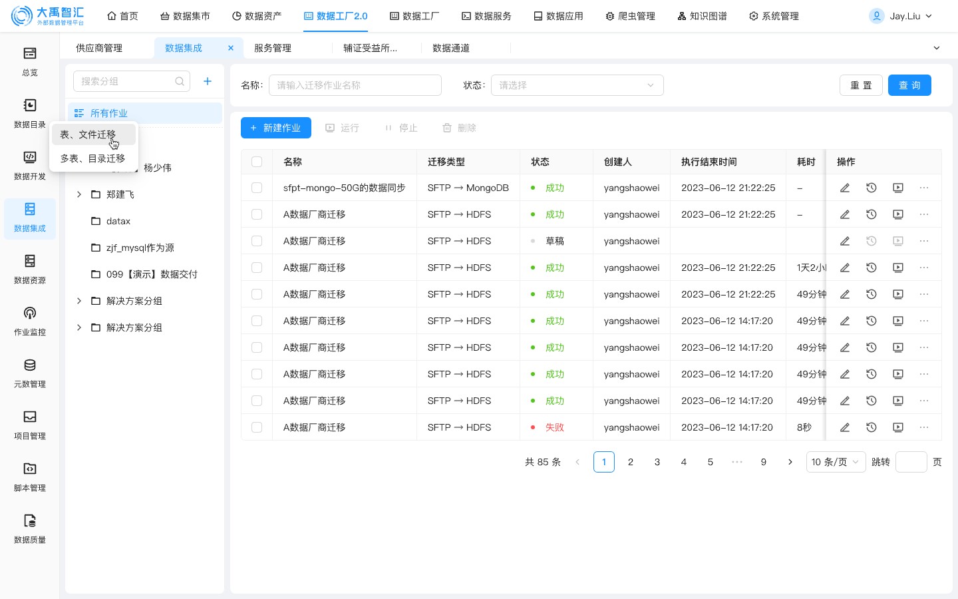Screen dimensions: 958x599
Task: Click the 新建作业 button
Action: (276, 128)
